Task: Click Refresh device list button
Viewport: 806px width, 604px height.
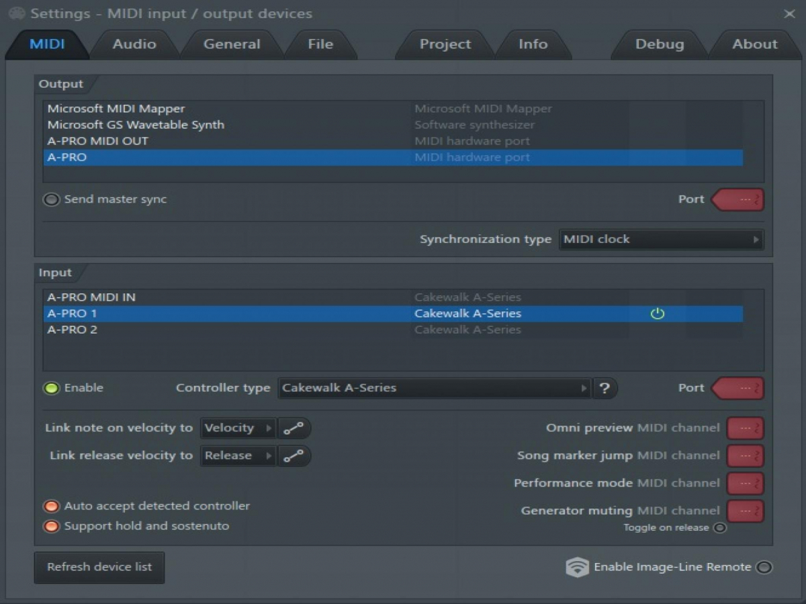Action: pos(99,567)
